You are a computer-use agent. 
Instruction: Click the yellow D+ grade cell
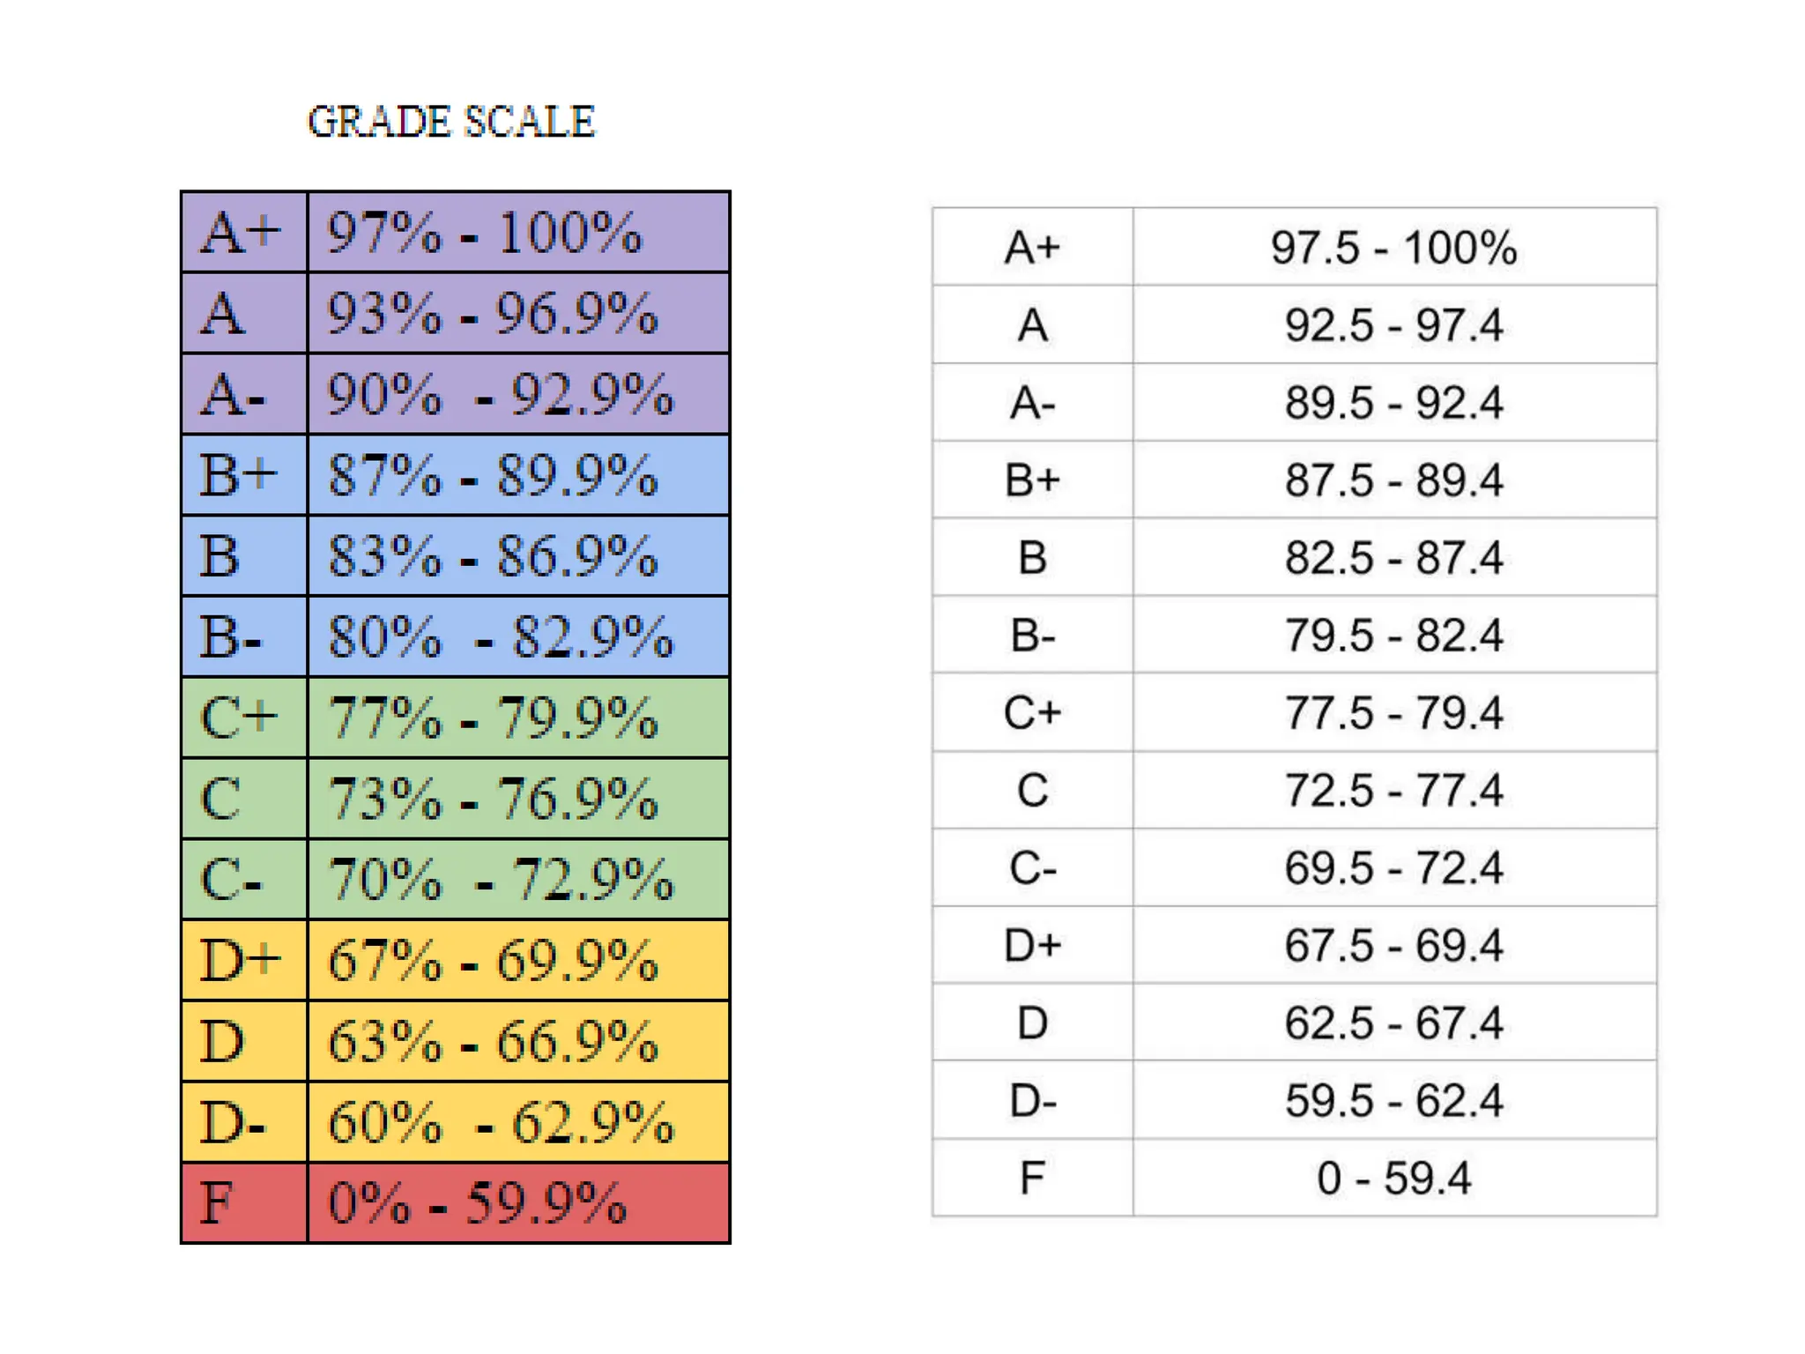[x=244, y=960]
